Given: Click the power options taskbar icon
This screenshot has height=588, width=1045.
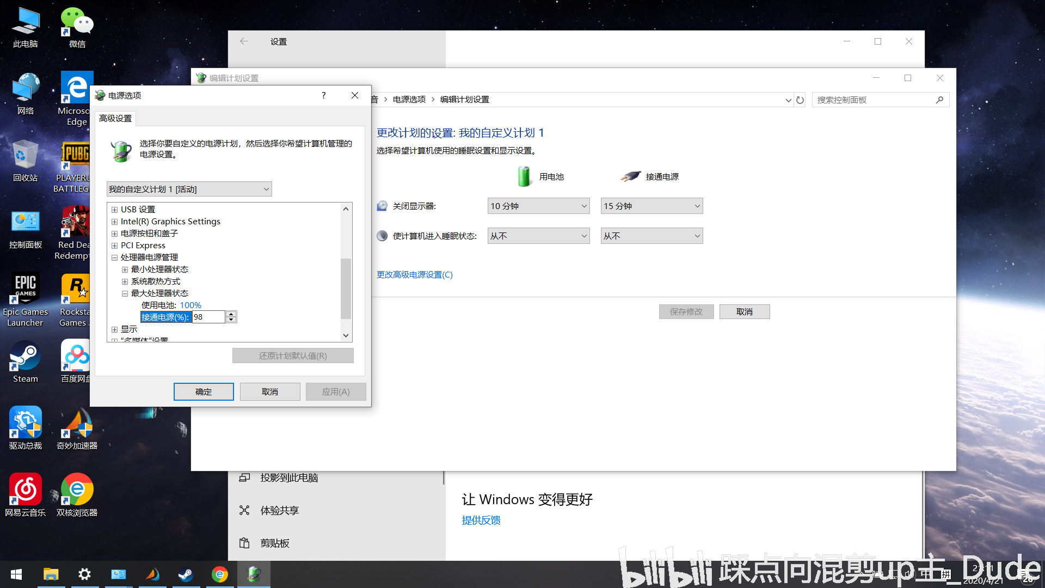Looking at the screenshot, I should pos(254,574).
